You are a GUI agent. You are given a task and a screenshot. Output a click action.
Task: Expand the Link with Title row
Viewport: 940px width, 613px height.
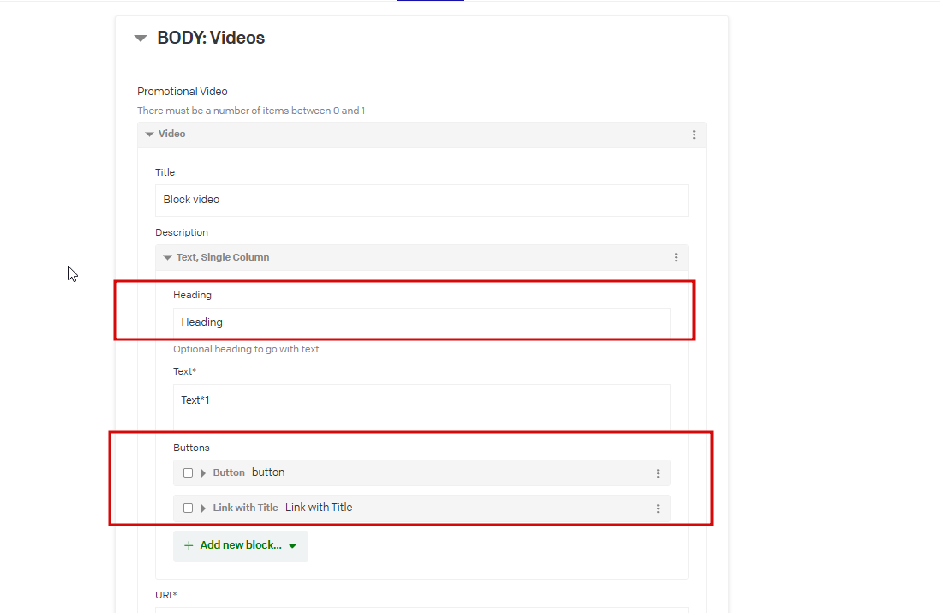[203, 508]
